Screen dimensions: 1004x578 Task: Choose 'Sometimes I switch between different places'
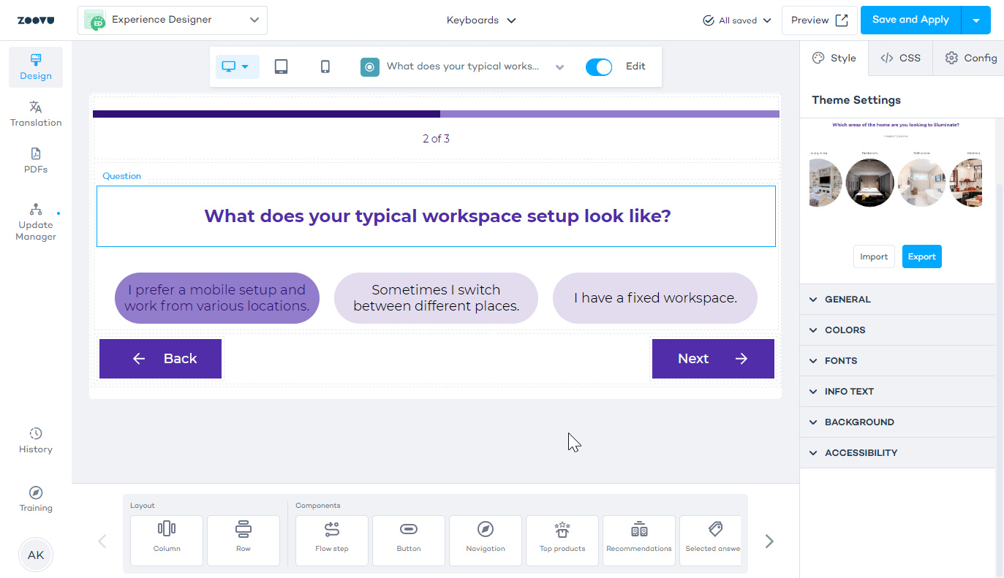[436, 297]
